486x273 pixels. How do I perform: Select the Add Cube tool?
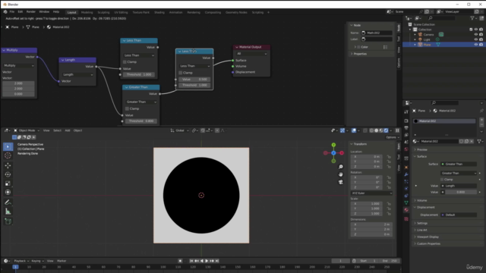(x=8, y=221)
